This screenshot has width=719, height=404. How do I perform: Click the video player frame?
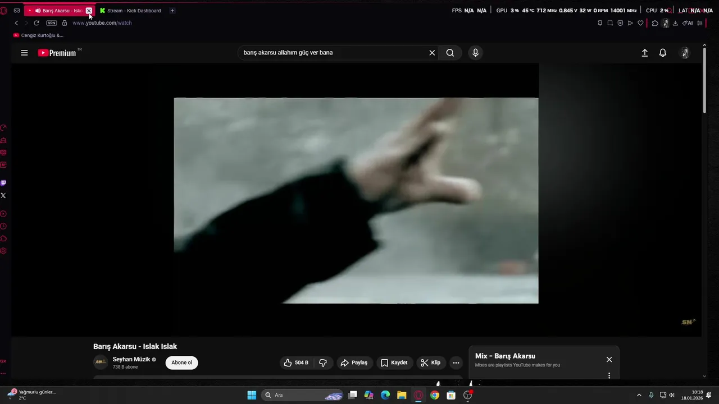click(356, 200)
